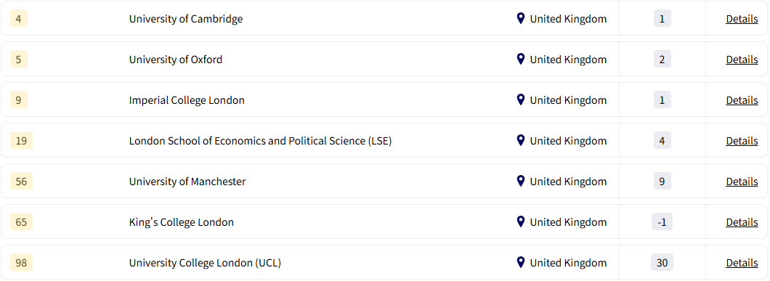Open Details link in LSE row
The height and width of the screenshot is (281, 770).
pos(742,141)
